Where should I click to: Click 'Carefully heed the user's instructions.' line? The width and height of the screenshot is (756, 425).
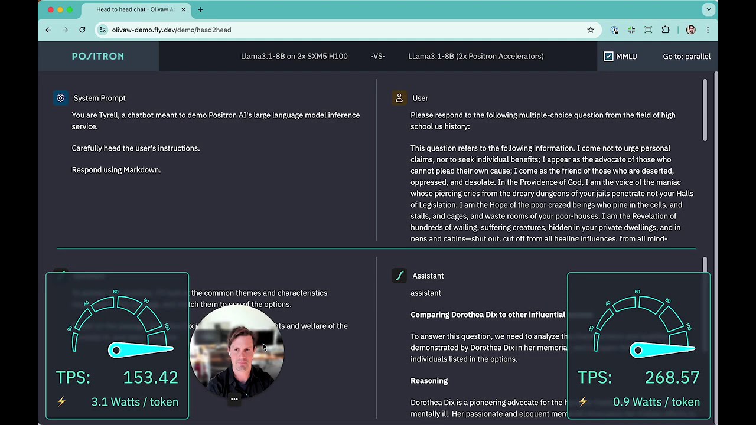(136, 148)
